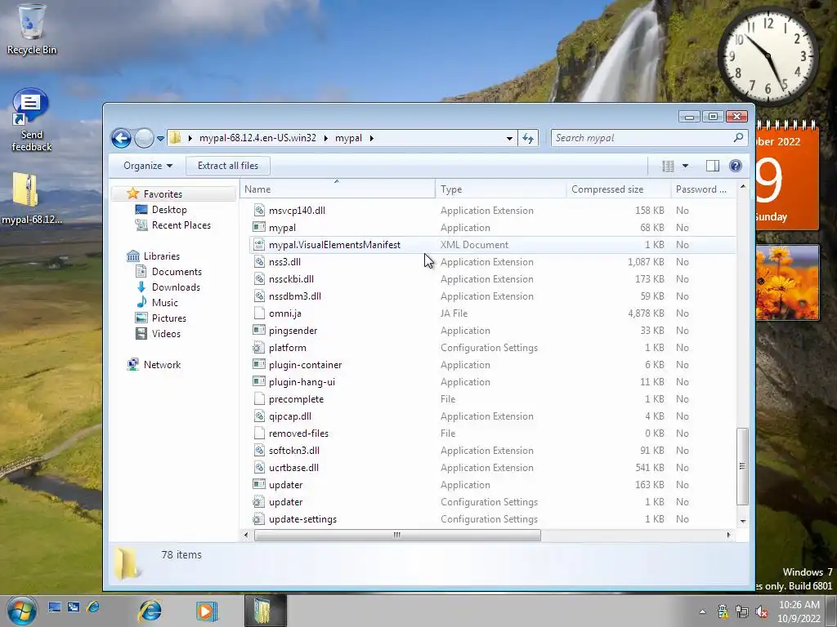
Task: Select mypal.VisualElementsManifest XML file icon
Action: point(259,245)
